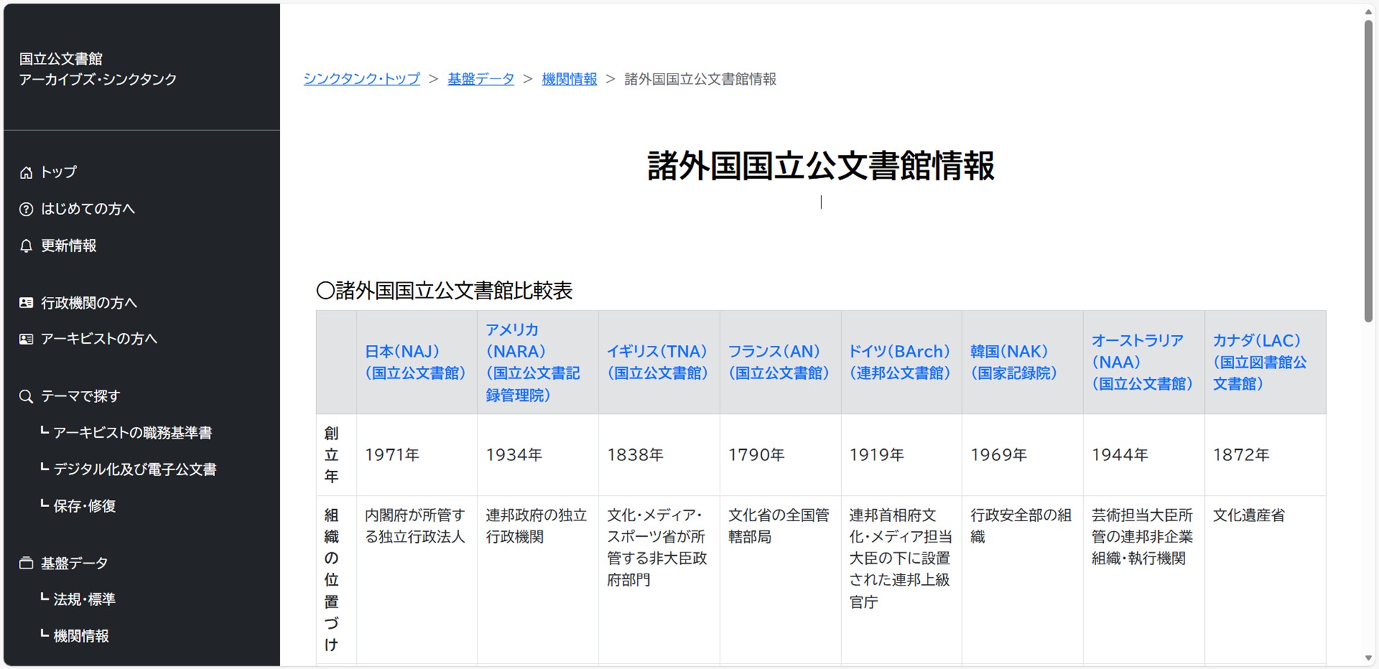Click the ID card icon beside 行政機関の方へ
This screenshot has width=1379, height=669.
coord(26,303)
